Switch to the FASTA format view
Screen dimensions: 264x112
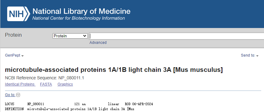coord(46,84)
